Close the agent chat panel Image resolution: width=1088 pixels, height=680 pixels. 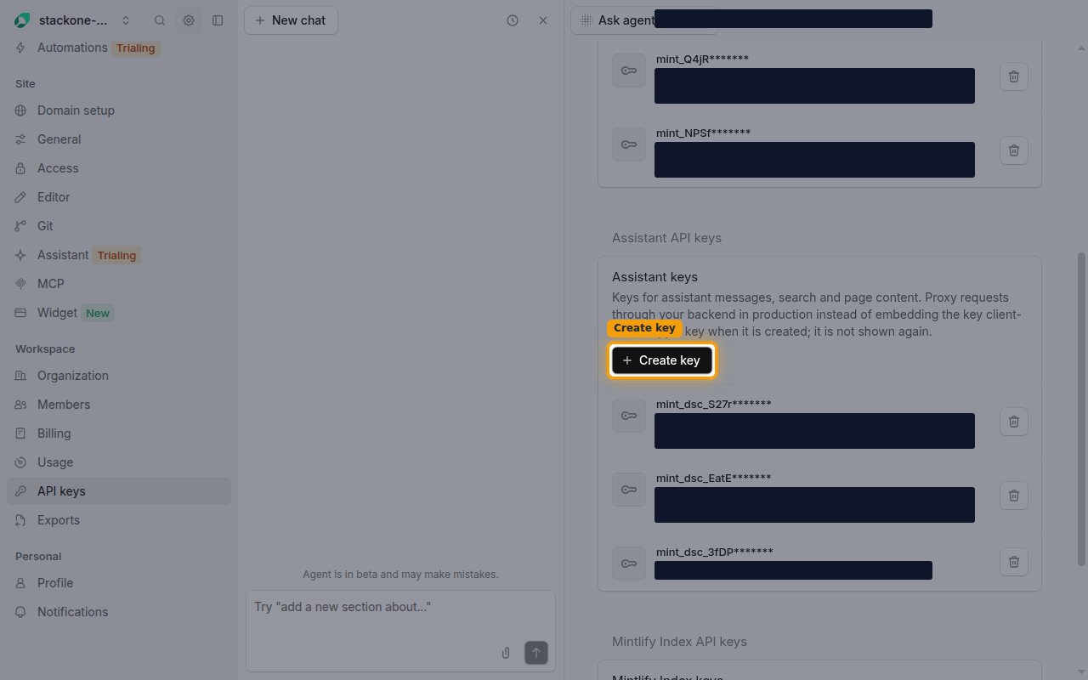543,20
